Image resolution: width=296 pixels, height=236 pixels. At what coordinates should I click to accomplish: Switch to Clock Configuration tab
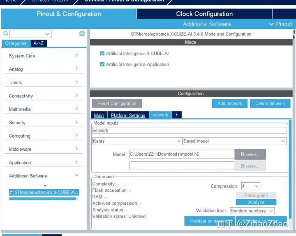pyautogui.click(x=204, y=14)
